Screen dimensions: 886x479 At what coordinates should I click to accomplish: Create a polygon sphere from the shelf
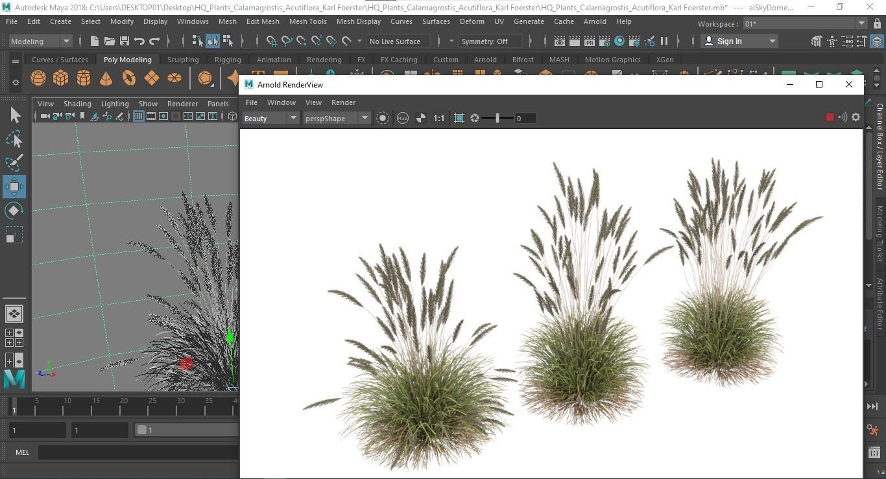pyautogui.click(x=38, y=78)
